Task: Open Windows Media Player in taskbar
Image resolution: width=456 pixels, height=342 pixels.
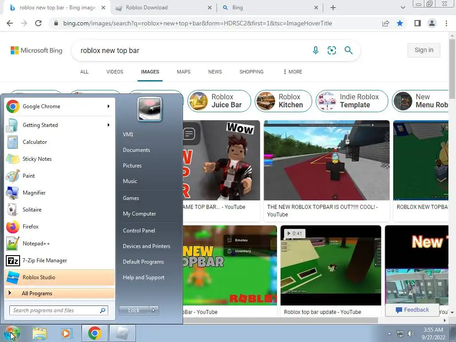Action: (x=66, y=333)
